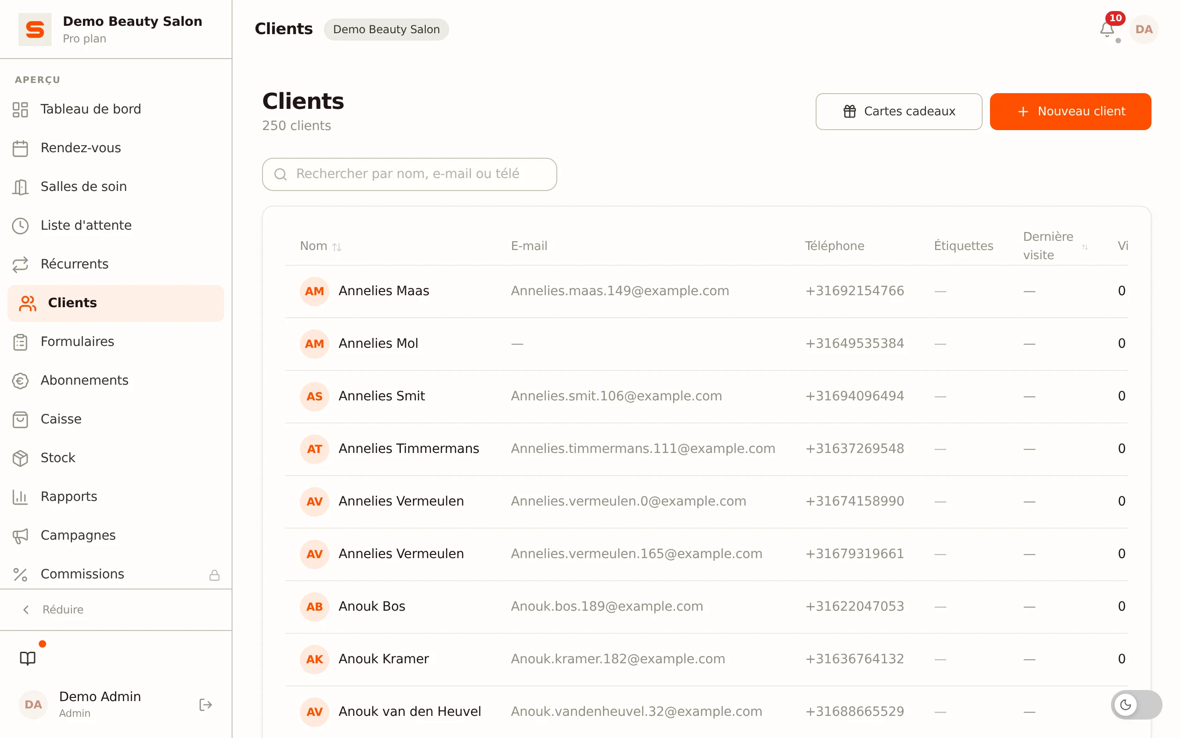The height and width of the screenshot is (738, 1181).
Task: Open Stock menu item
Action: pyautogui.click(x=116, y=458)
